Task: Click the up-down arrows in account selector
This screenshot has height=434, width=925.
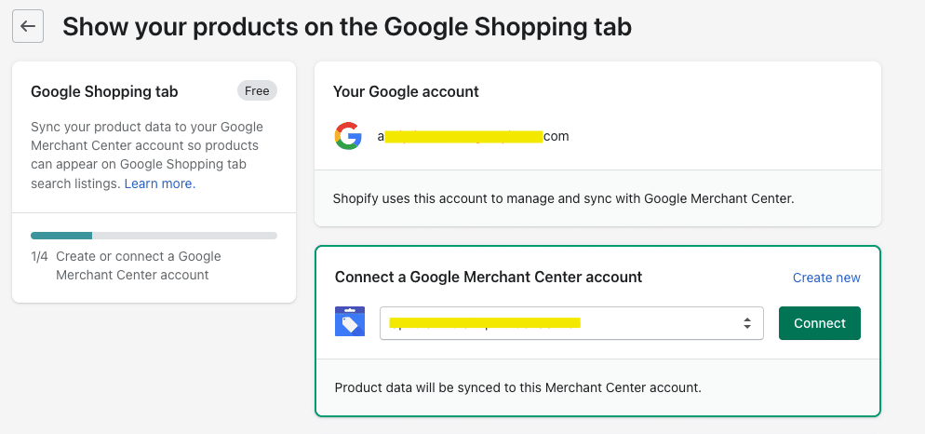Action: [746, 323]
